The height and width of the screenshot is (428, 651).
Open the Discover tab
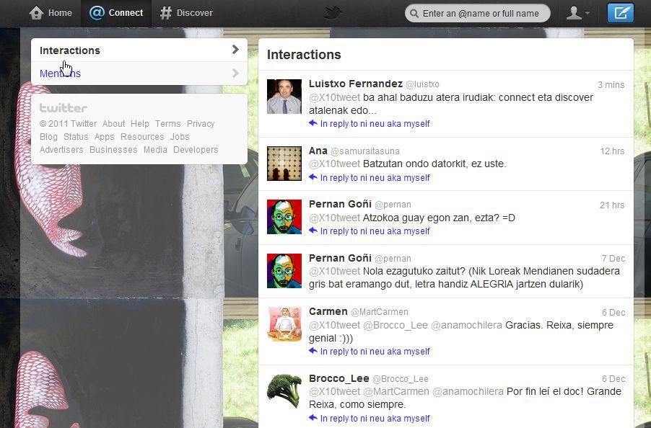(186, 13)
